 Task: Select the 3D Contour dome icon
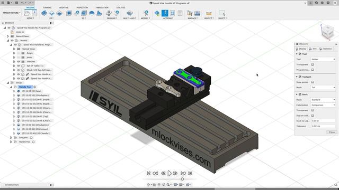click(92, 13)
